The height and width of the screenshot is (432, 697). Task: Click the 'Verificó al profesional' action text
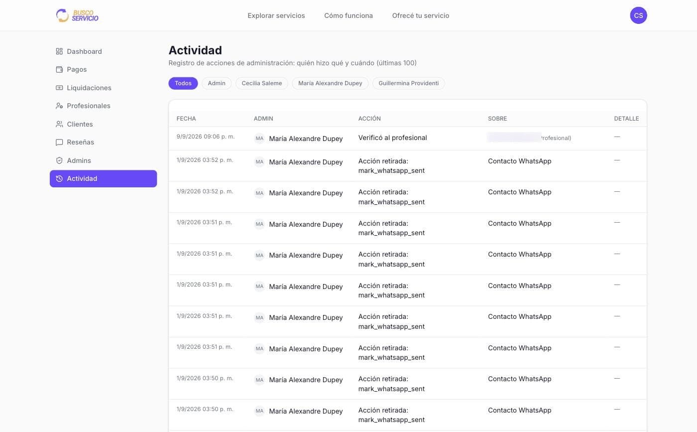(x=393, y=138)
